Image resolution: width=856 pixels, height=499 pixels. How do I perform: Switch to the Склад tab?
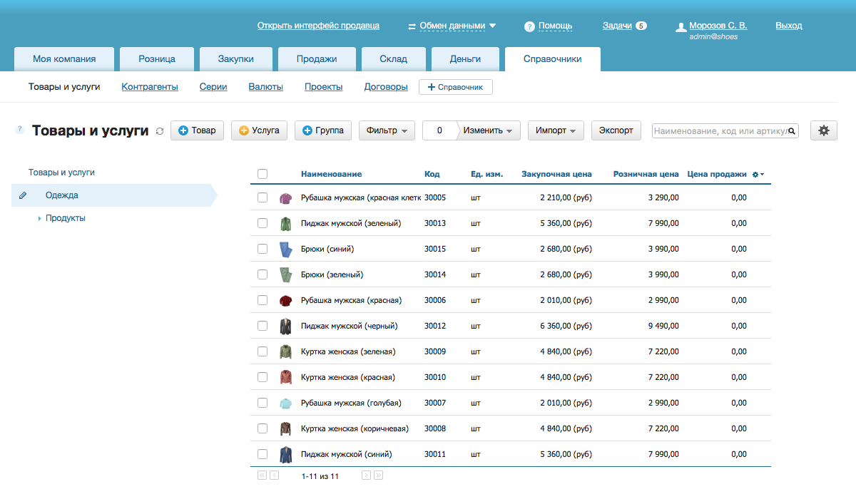pos(394,59)
